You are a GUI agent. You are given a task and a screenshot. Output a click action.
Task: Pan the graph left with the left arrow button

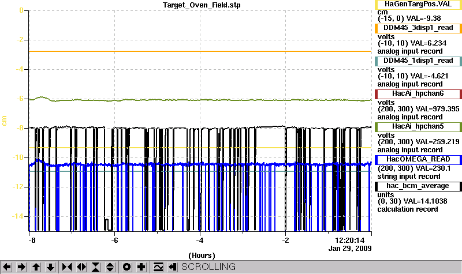7,267
